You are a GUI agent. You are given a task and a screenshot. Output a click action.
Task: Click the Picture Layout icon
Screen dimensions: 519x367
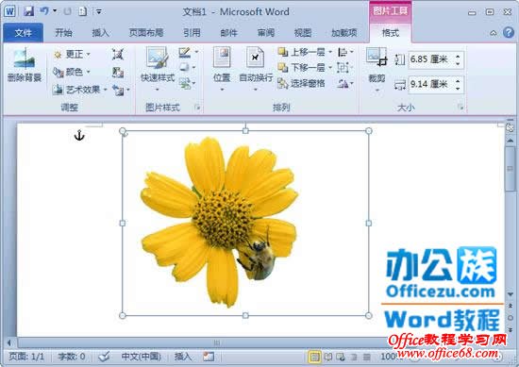point(185,83)
